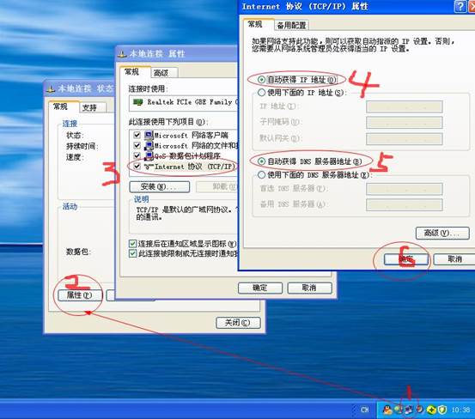Toggle 连接后在通知区域显示图标 checkbox
The width and height of the screenshot is (475, 419).
point(132,244)
